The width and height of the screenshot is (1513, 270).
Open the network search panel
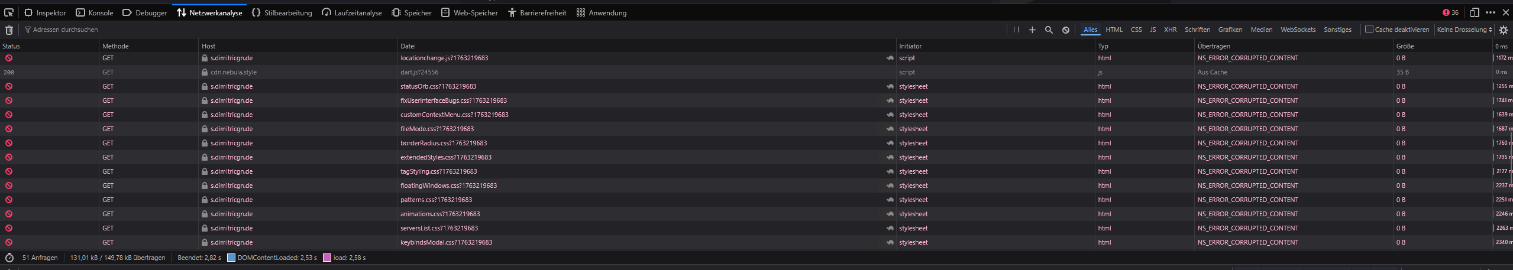(1049, 30)
